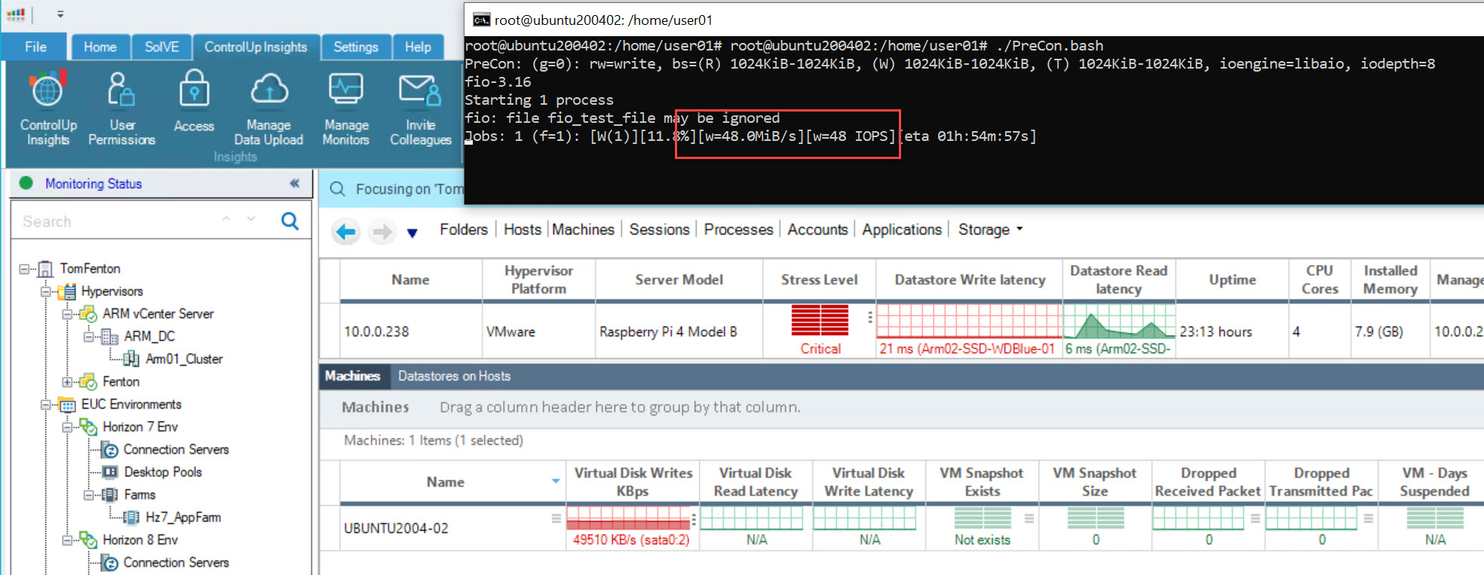
Task: Open the Settings ribbon tab
Action: click(356, 47)
